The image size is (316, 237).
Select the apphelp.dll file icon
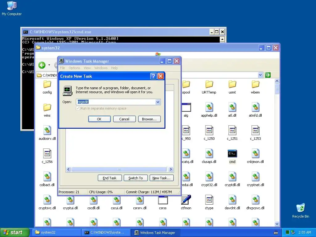209,107
